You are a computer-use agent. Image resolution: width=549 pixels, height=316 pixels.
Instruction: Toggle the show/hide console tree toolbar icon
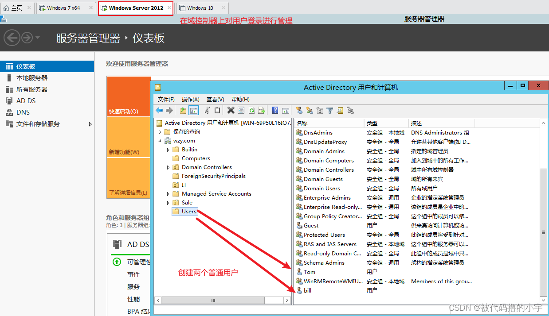pyautogui.click(x=193, y=111)
